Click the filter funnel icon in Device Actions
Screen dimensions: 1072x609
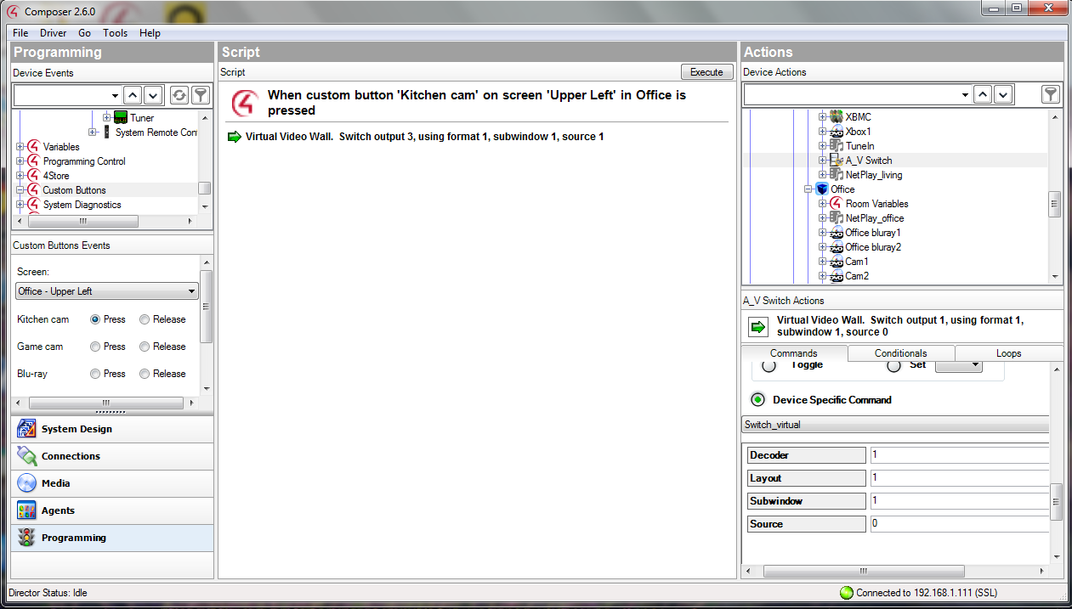(1051, 94)
